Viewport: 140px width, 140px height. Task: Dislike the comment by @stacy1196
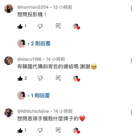(40, 78)
